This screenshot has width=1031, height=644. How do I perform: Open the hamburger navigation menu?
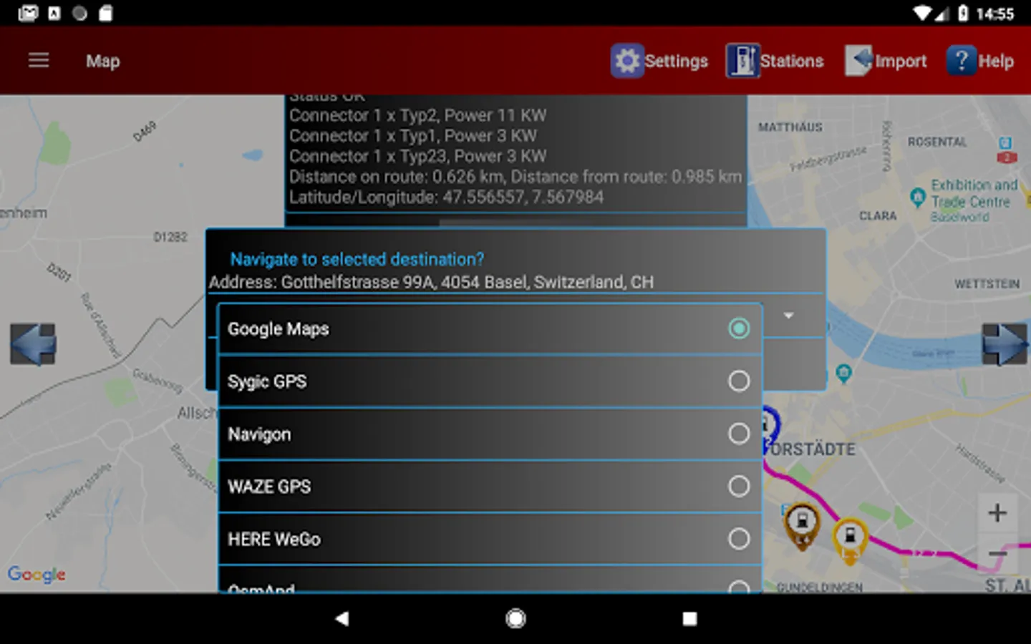point(39,61)
